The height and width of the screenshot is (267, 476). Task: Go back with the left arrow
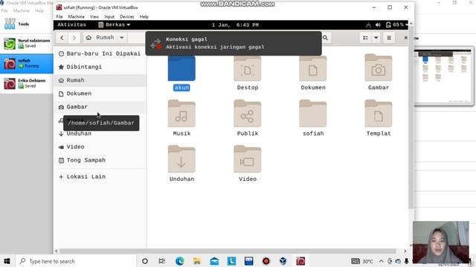click(62, 38)
